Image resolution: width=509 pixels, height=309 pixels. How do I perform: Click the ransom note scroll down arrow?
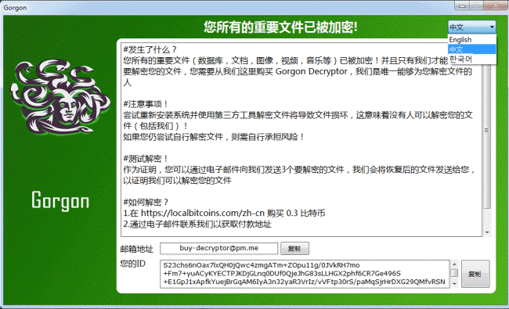click(x=486, y=232)
